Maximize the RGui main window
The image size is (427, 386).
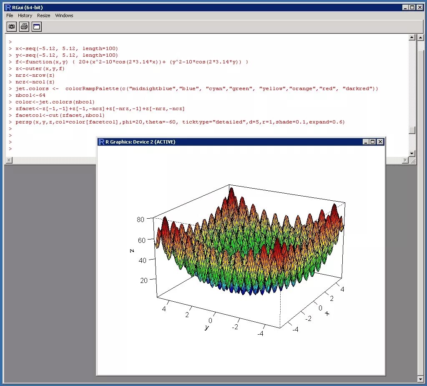tap(412, 8)
